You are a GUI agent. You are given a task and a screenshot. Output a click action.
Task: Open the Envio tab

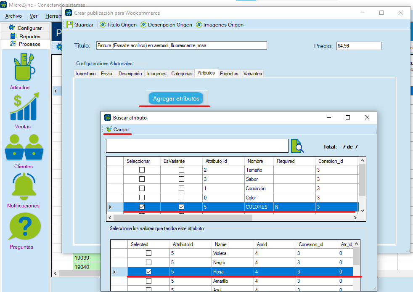tap(106, 74)
